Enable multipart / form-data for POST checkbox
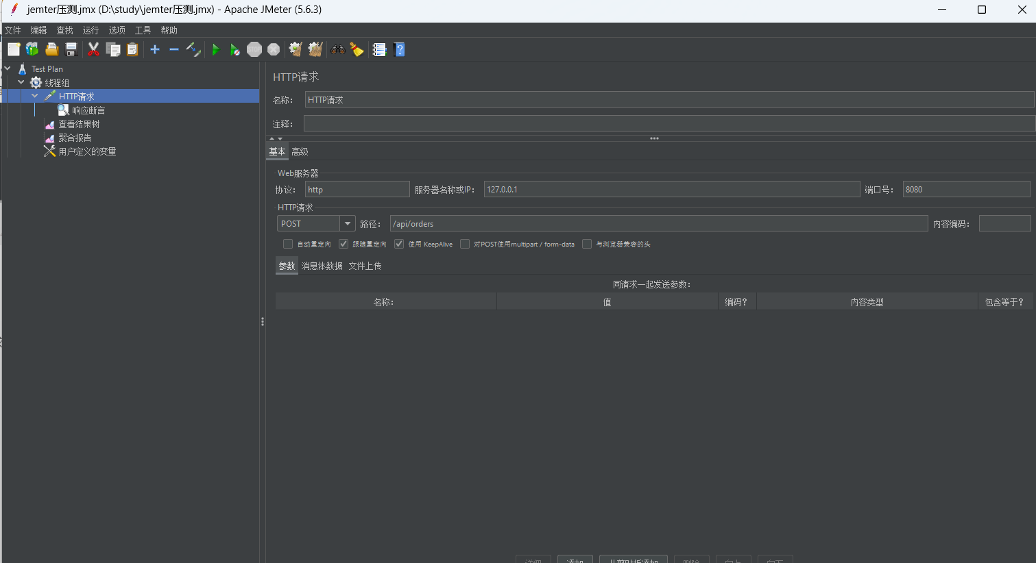This screenshot has width=1036, height=563. (465, 244)
